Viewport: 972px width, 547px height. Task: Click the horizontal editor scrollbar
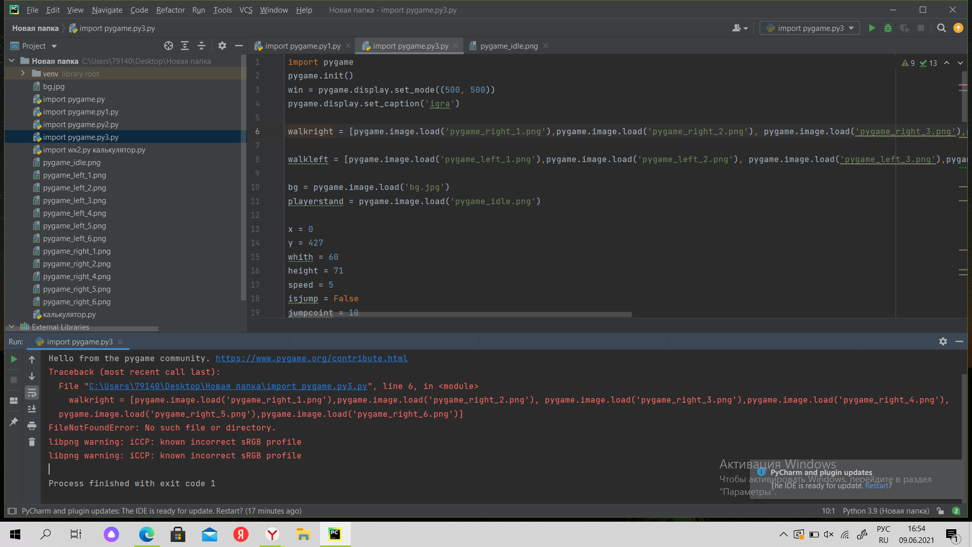pos(460,315)
